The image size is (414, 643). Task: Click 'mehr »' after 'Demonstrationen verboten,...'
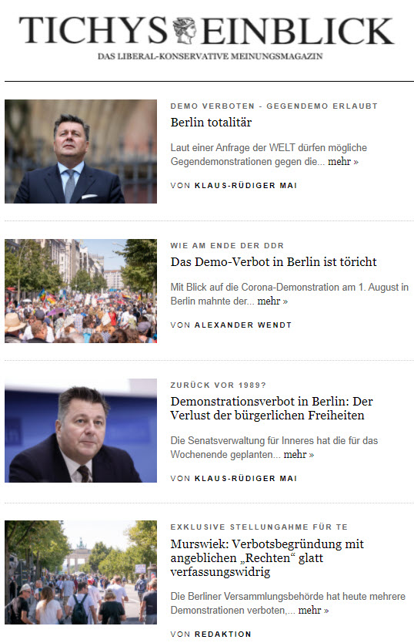click(313, 610)
